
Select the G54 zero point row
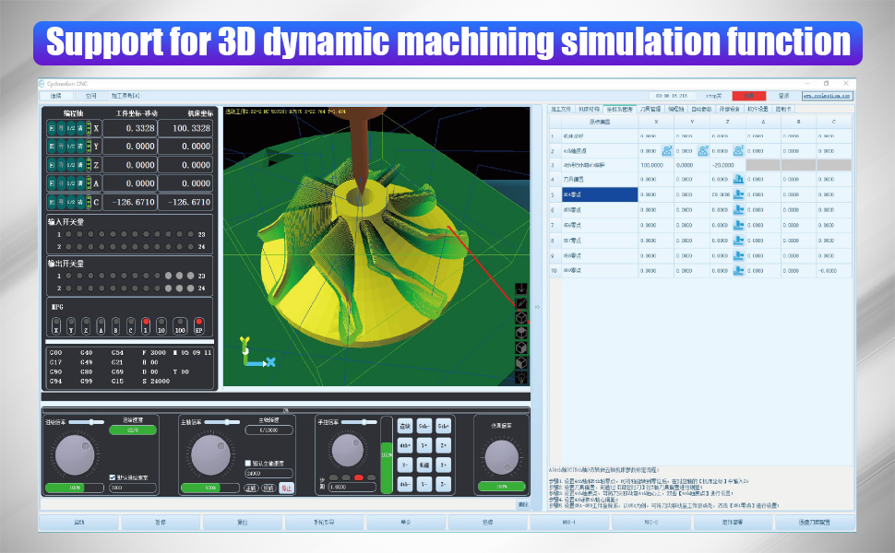[600, 194]
